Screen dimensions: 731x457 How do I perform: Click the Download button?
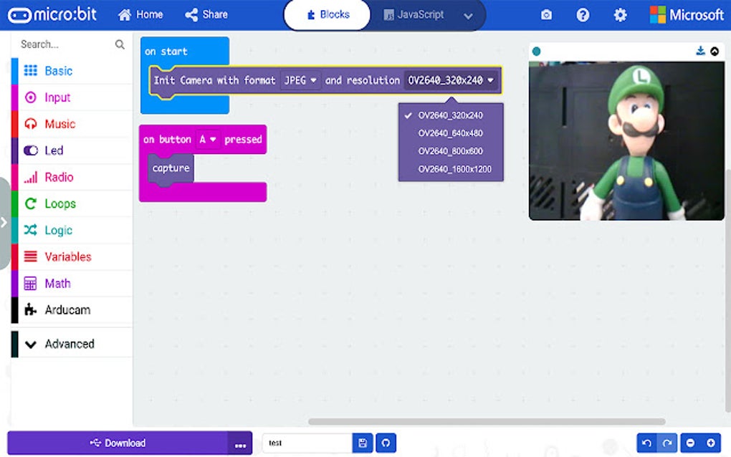pos(119,443)
